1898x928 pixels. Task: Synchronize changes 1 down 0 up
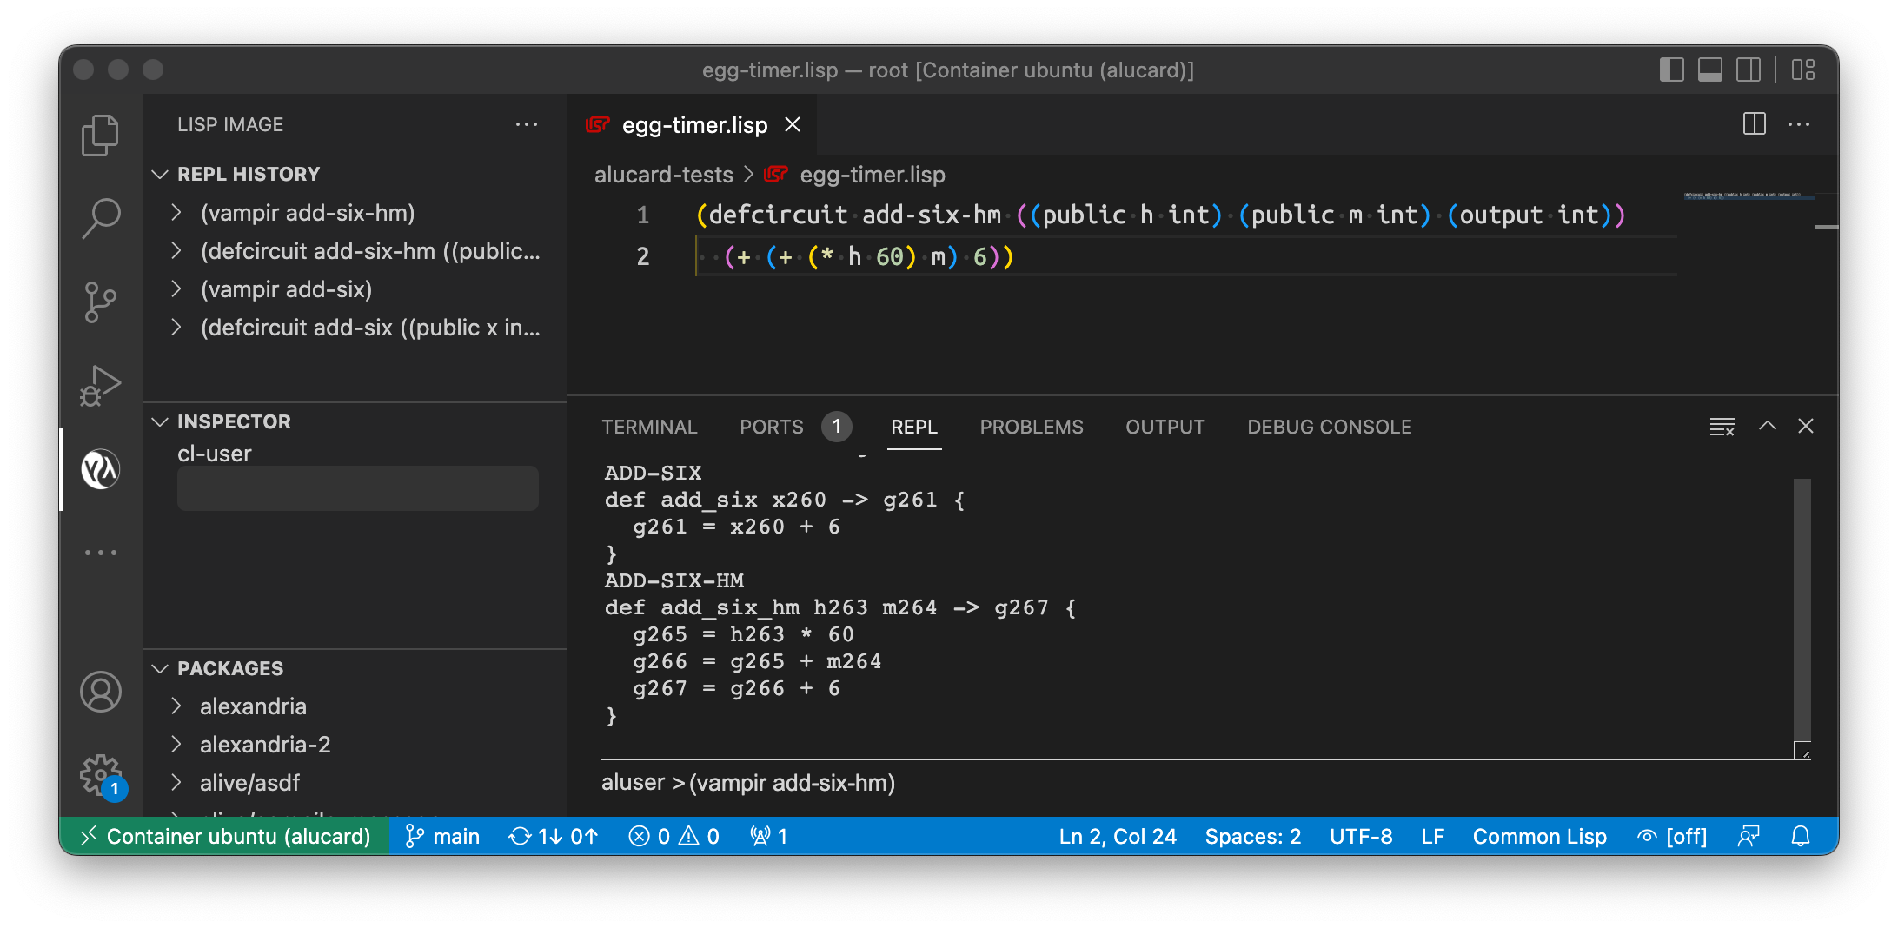click(x=554, y=836)
